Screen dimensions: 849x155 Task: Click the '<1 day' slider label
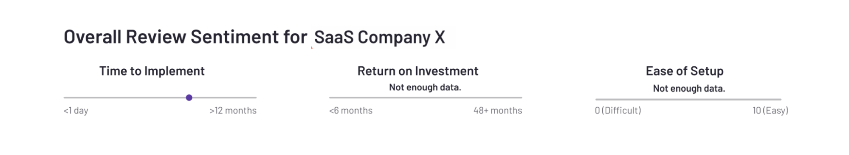pos(76,111)
